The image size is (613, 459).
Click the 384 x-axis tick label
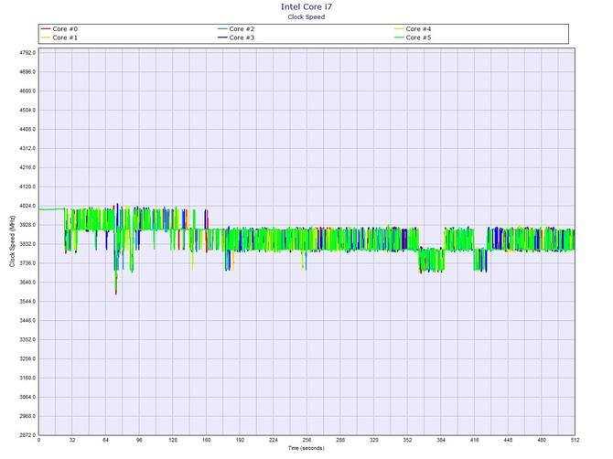pyautogui.click(x=441, y=440)
